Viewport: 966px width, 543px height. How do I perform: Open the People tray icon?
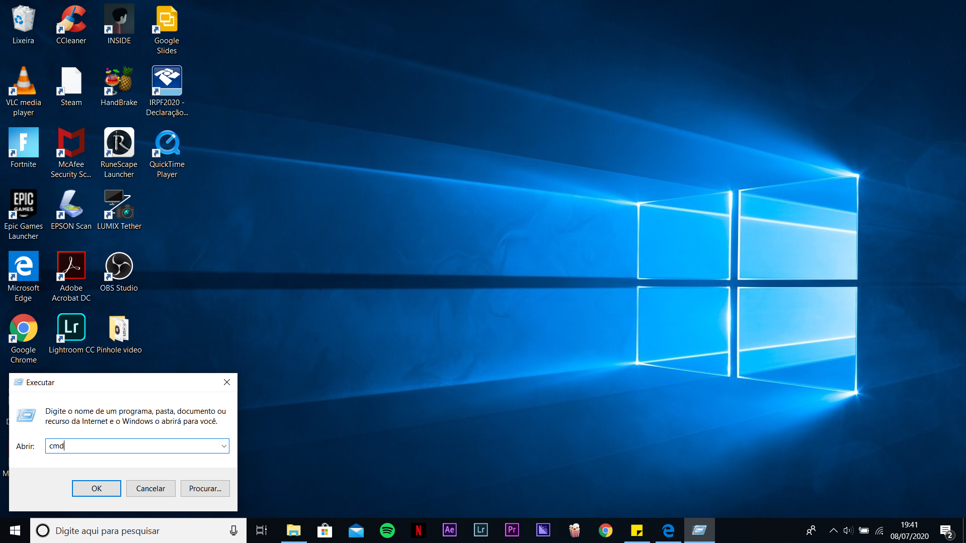point(811,530)
